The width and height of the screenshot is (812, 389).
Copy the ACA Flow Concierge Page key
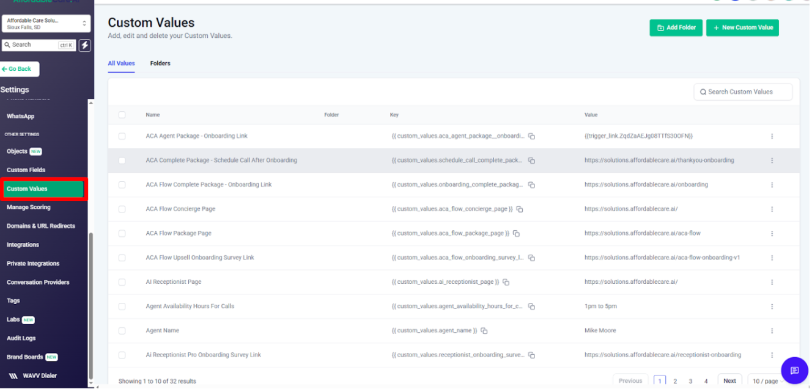[x=520, y=209]
